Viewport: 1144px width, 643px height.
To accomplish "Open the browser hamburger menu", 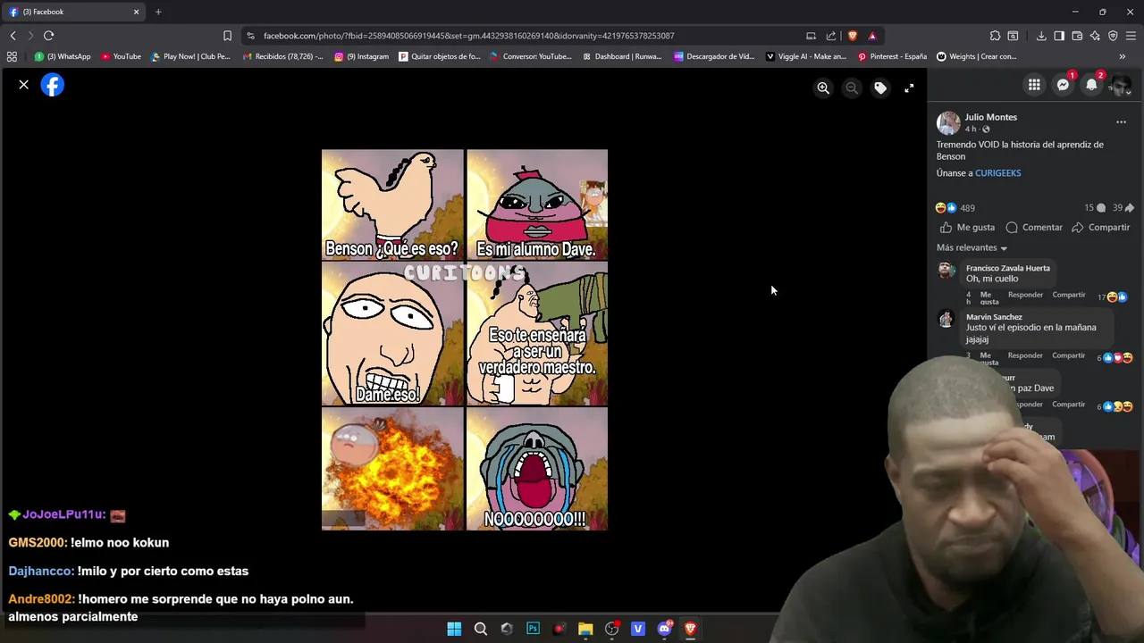I will click(x=1131, y=36).
